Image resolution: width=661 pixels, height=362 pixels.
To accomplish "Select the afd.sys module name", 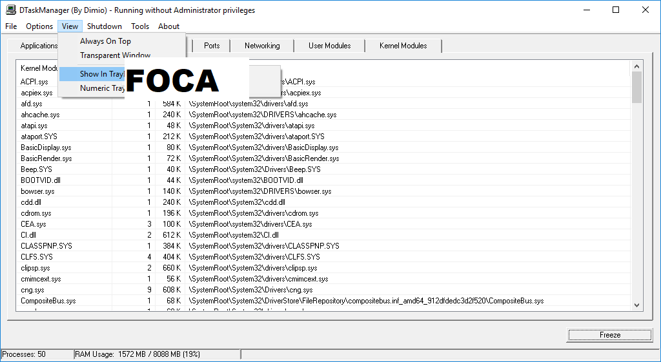I will pyautogui.click(x=32, y=104).
